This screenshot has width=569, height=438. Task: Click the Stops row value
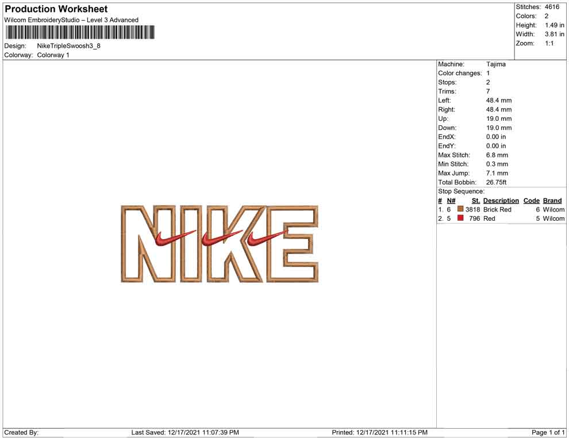pos(488,82)
